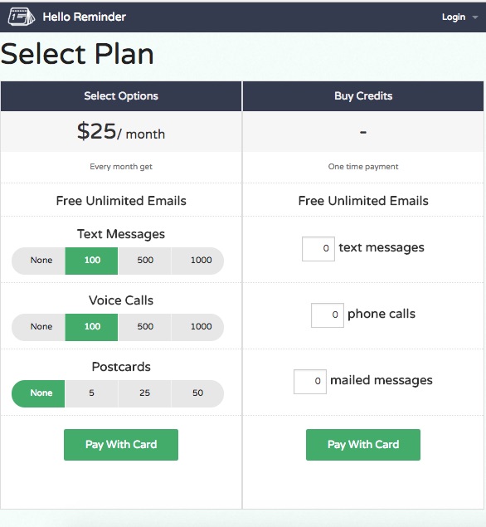The image size is (486, 527).
Task: Focus the text messages quantity field
Action: click(318, 249)
